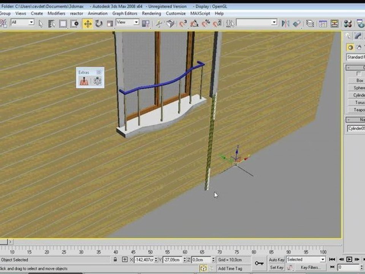This screenshot has height=274, width=365.
Task: Open Named Selection Sets dropdown
Action: point(257,22)
